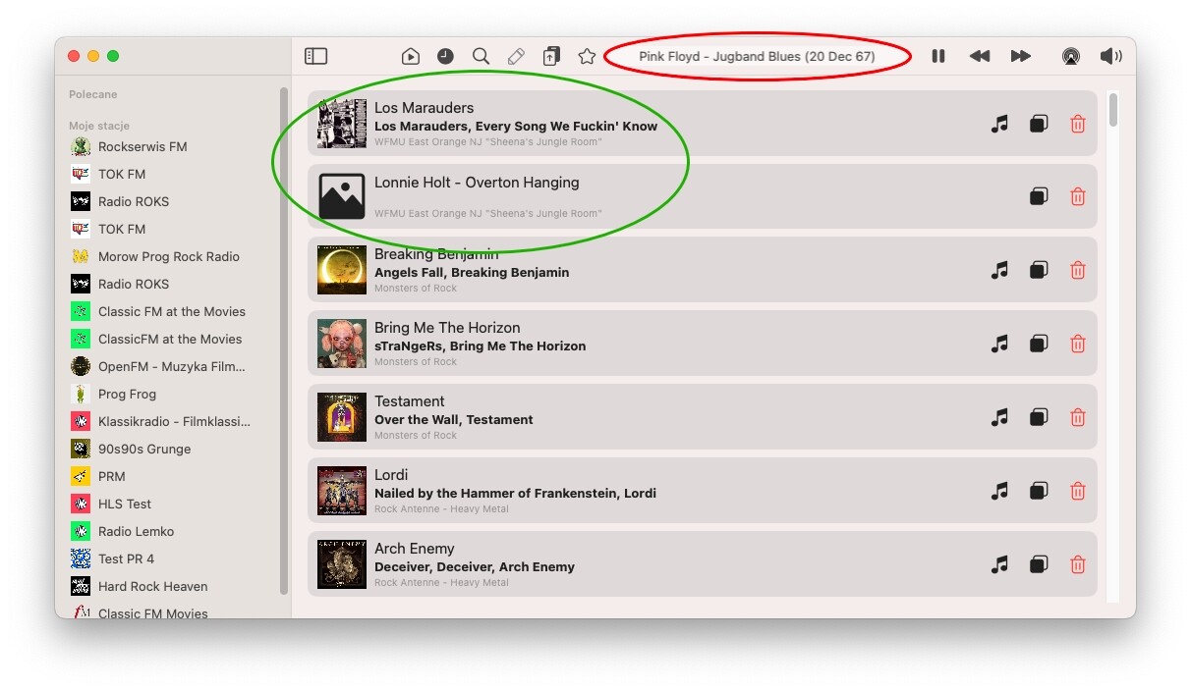Select the pencil edit icon
The image size is (1191, 691).
coord(516,56)
